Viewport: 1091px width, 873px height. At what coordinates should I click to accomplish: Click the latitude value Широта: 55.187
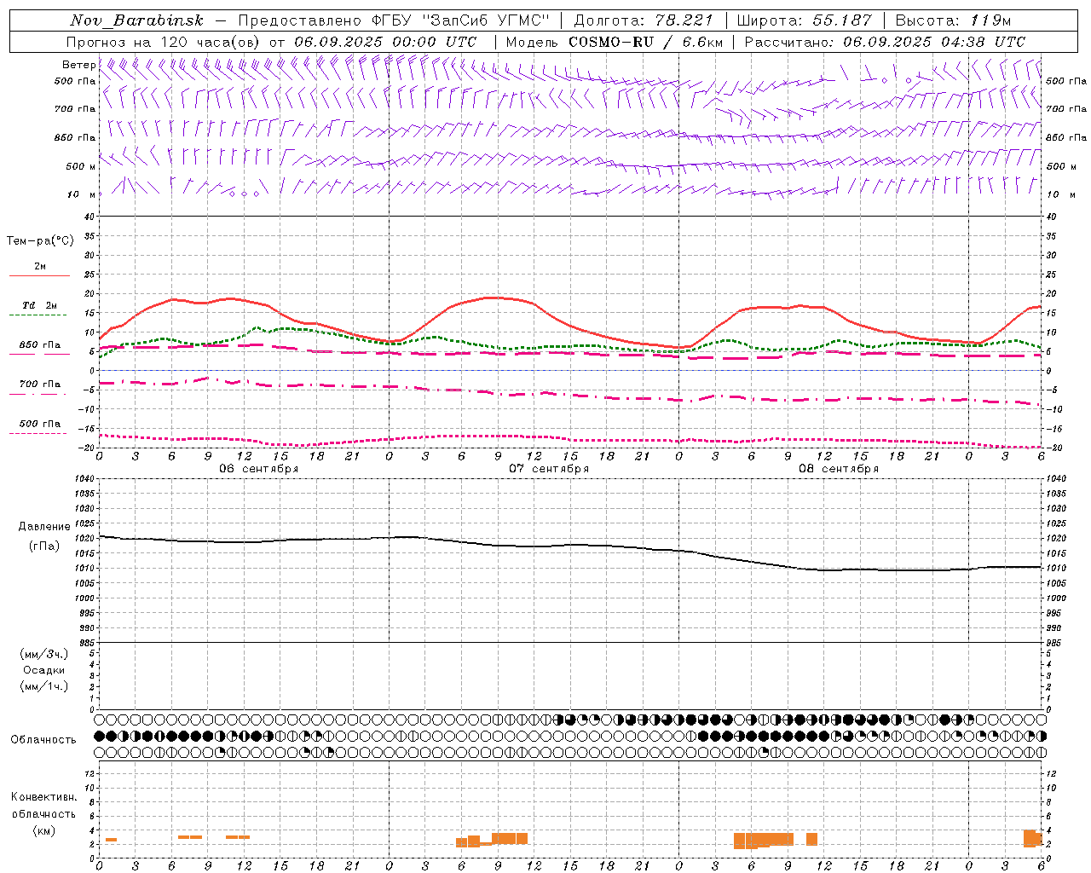pyautogui.click(x=805, y=20)
